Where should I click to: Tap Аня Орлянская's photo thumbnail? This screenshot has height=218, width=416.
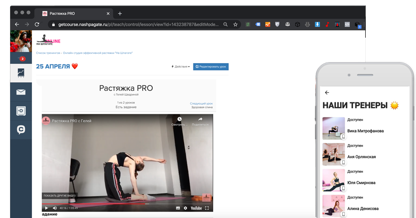click(334, 154)
